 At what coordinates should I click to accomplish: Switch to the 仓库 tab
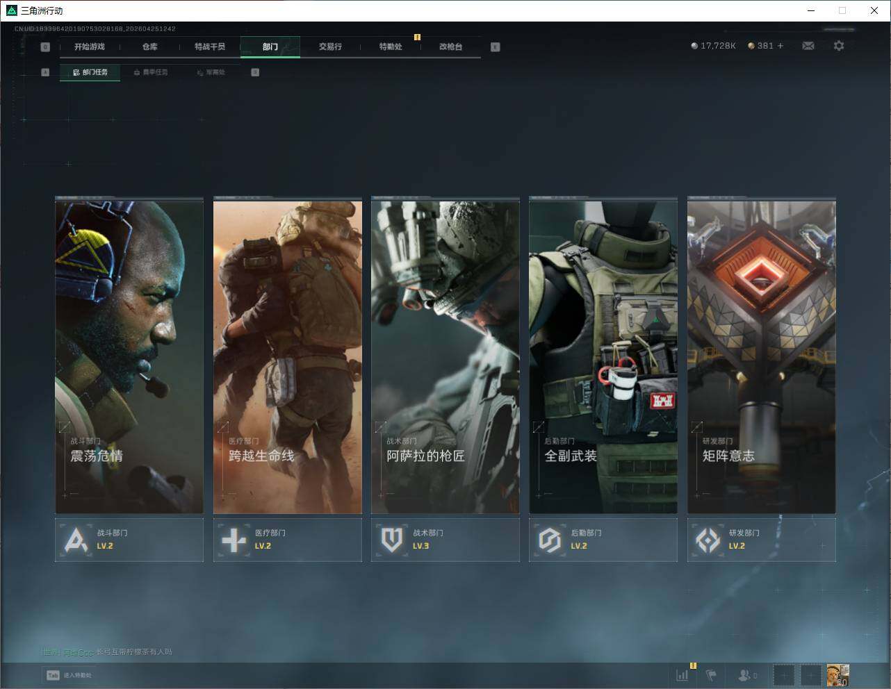click(x=149, y=47)
